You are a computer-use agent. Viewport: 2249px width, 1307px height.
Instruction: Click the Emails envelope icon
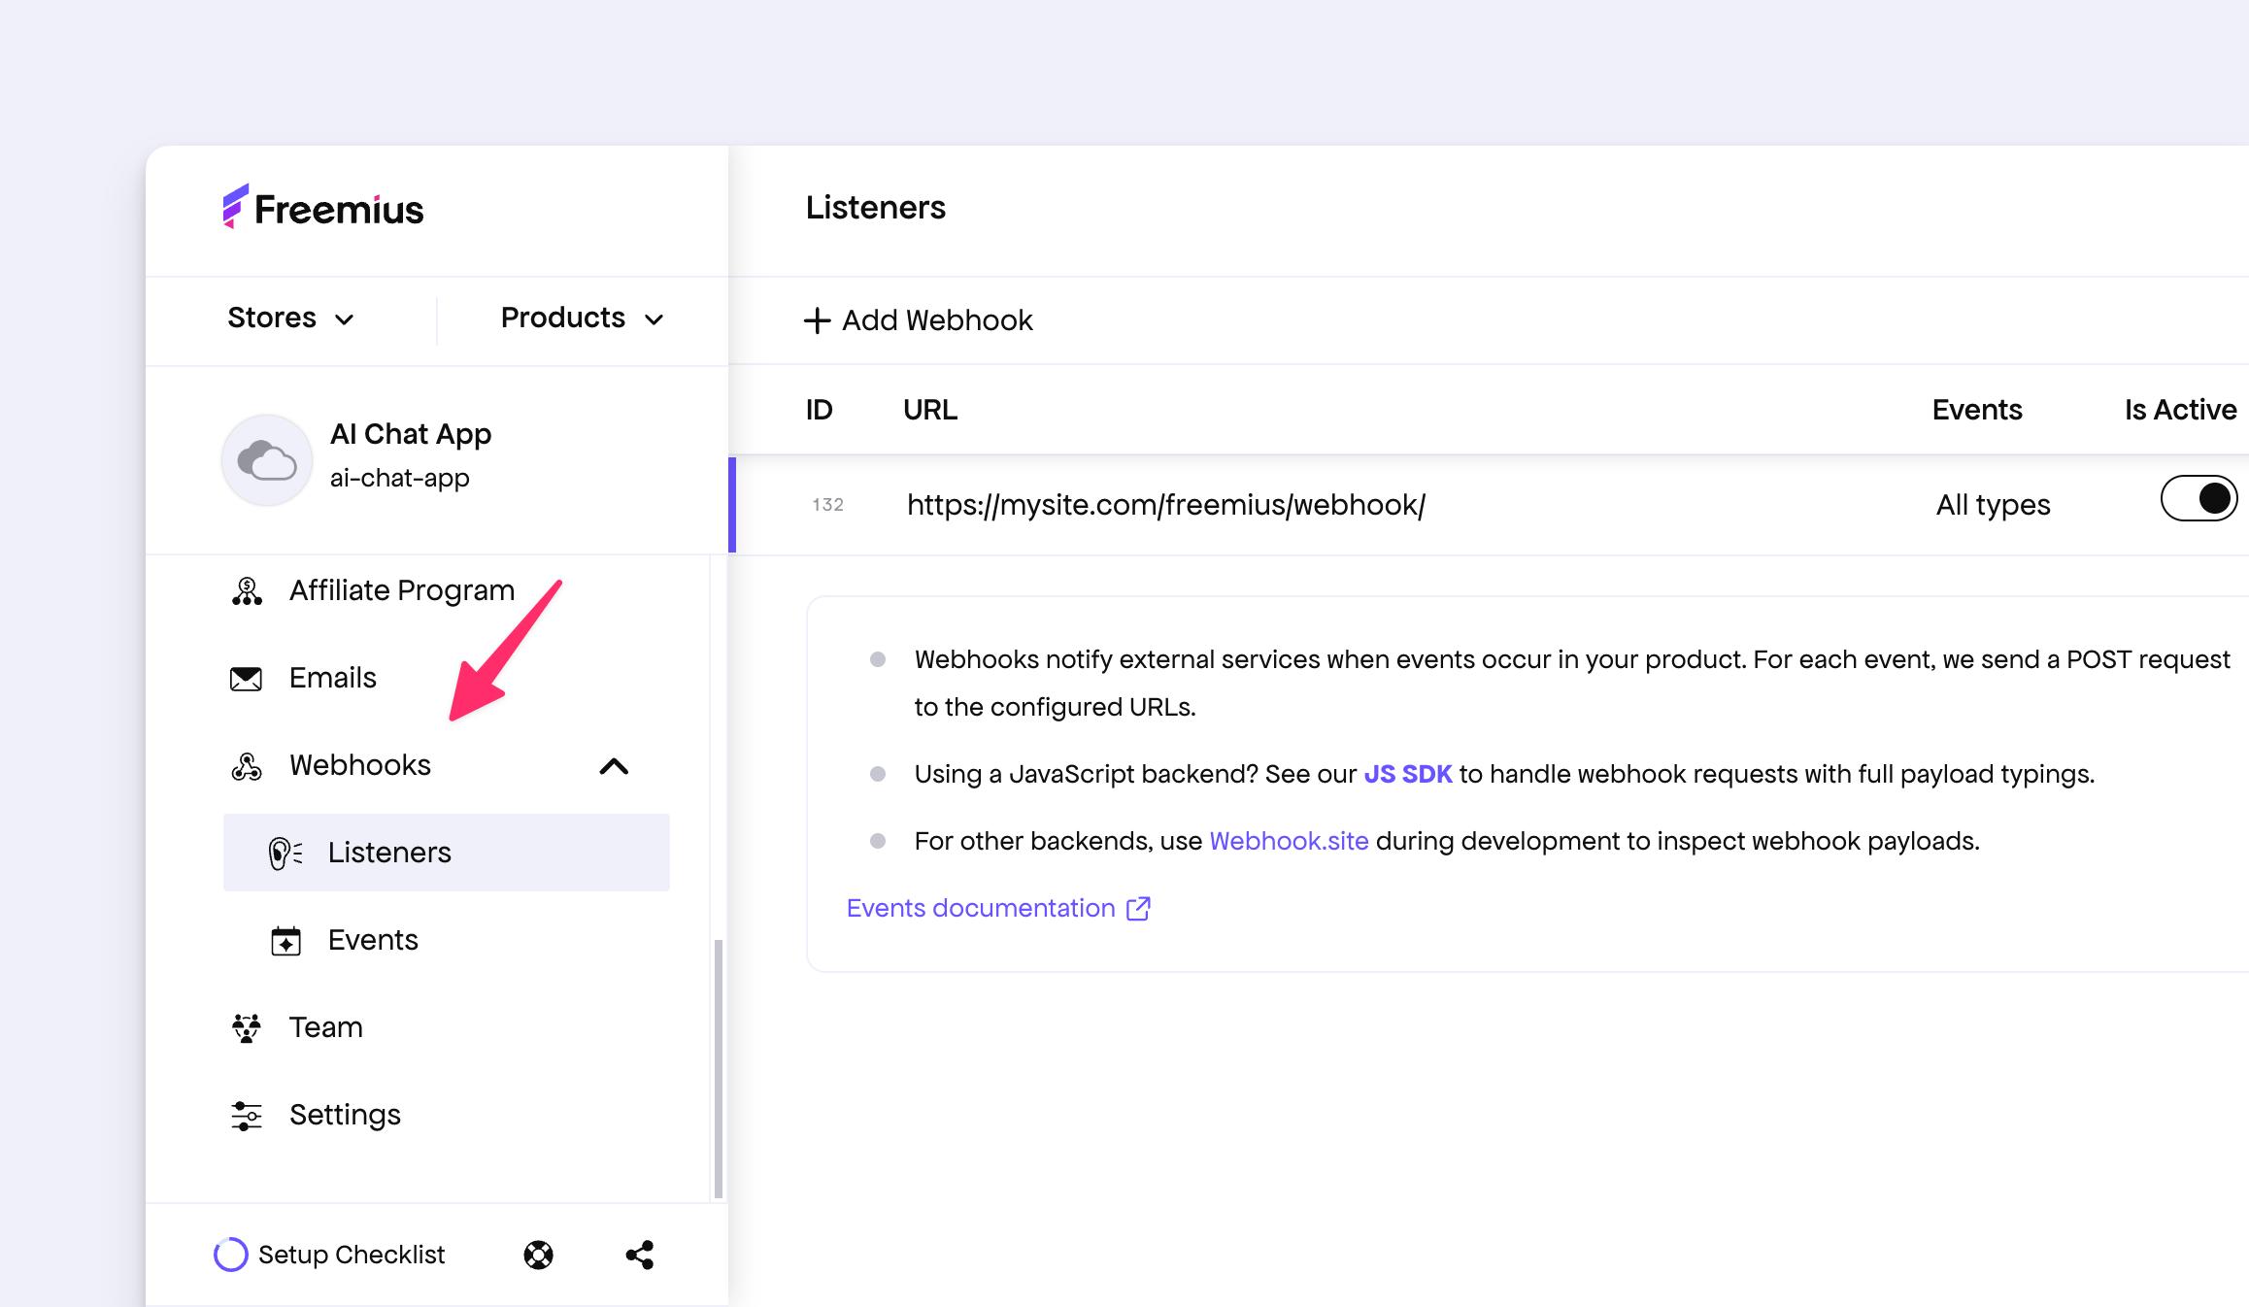[246, 678]
